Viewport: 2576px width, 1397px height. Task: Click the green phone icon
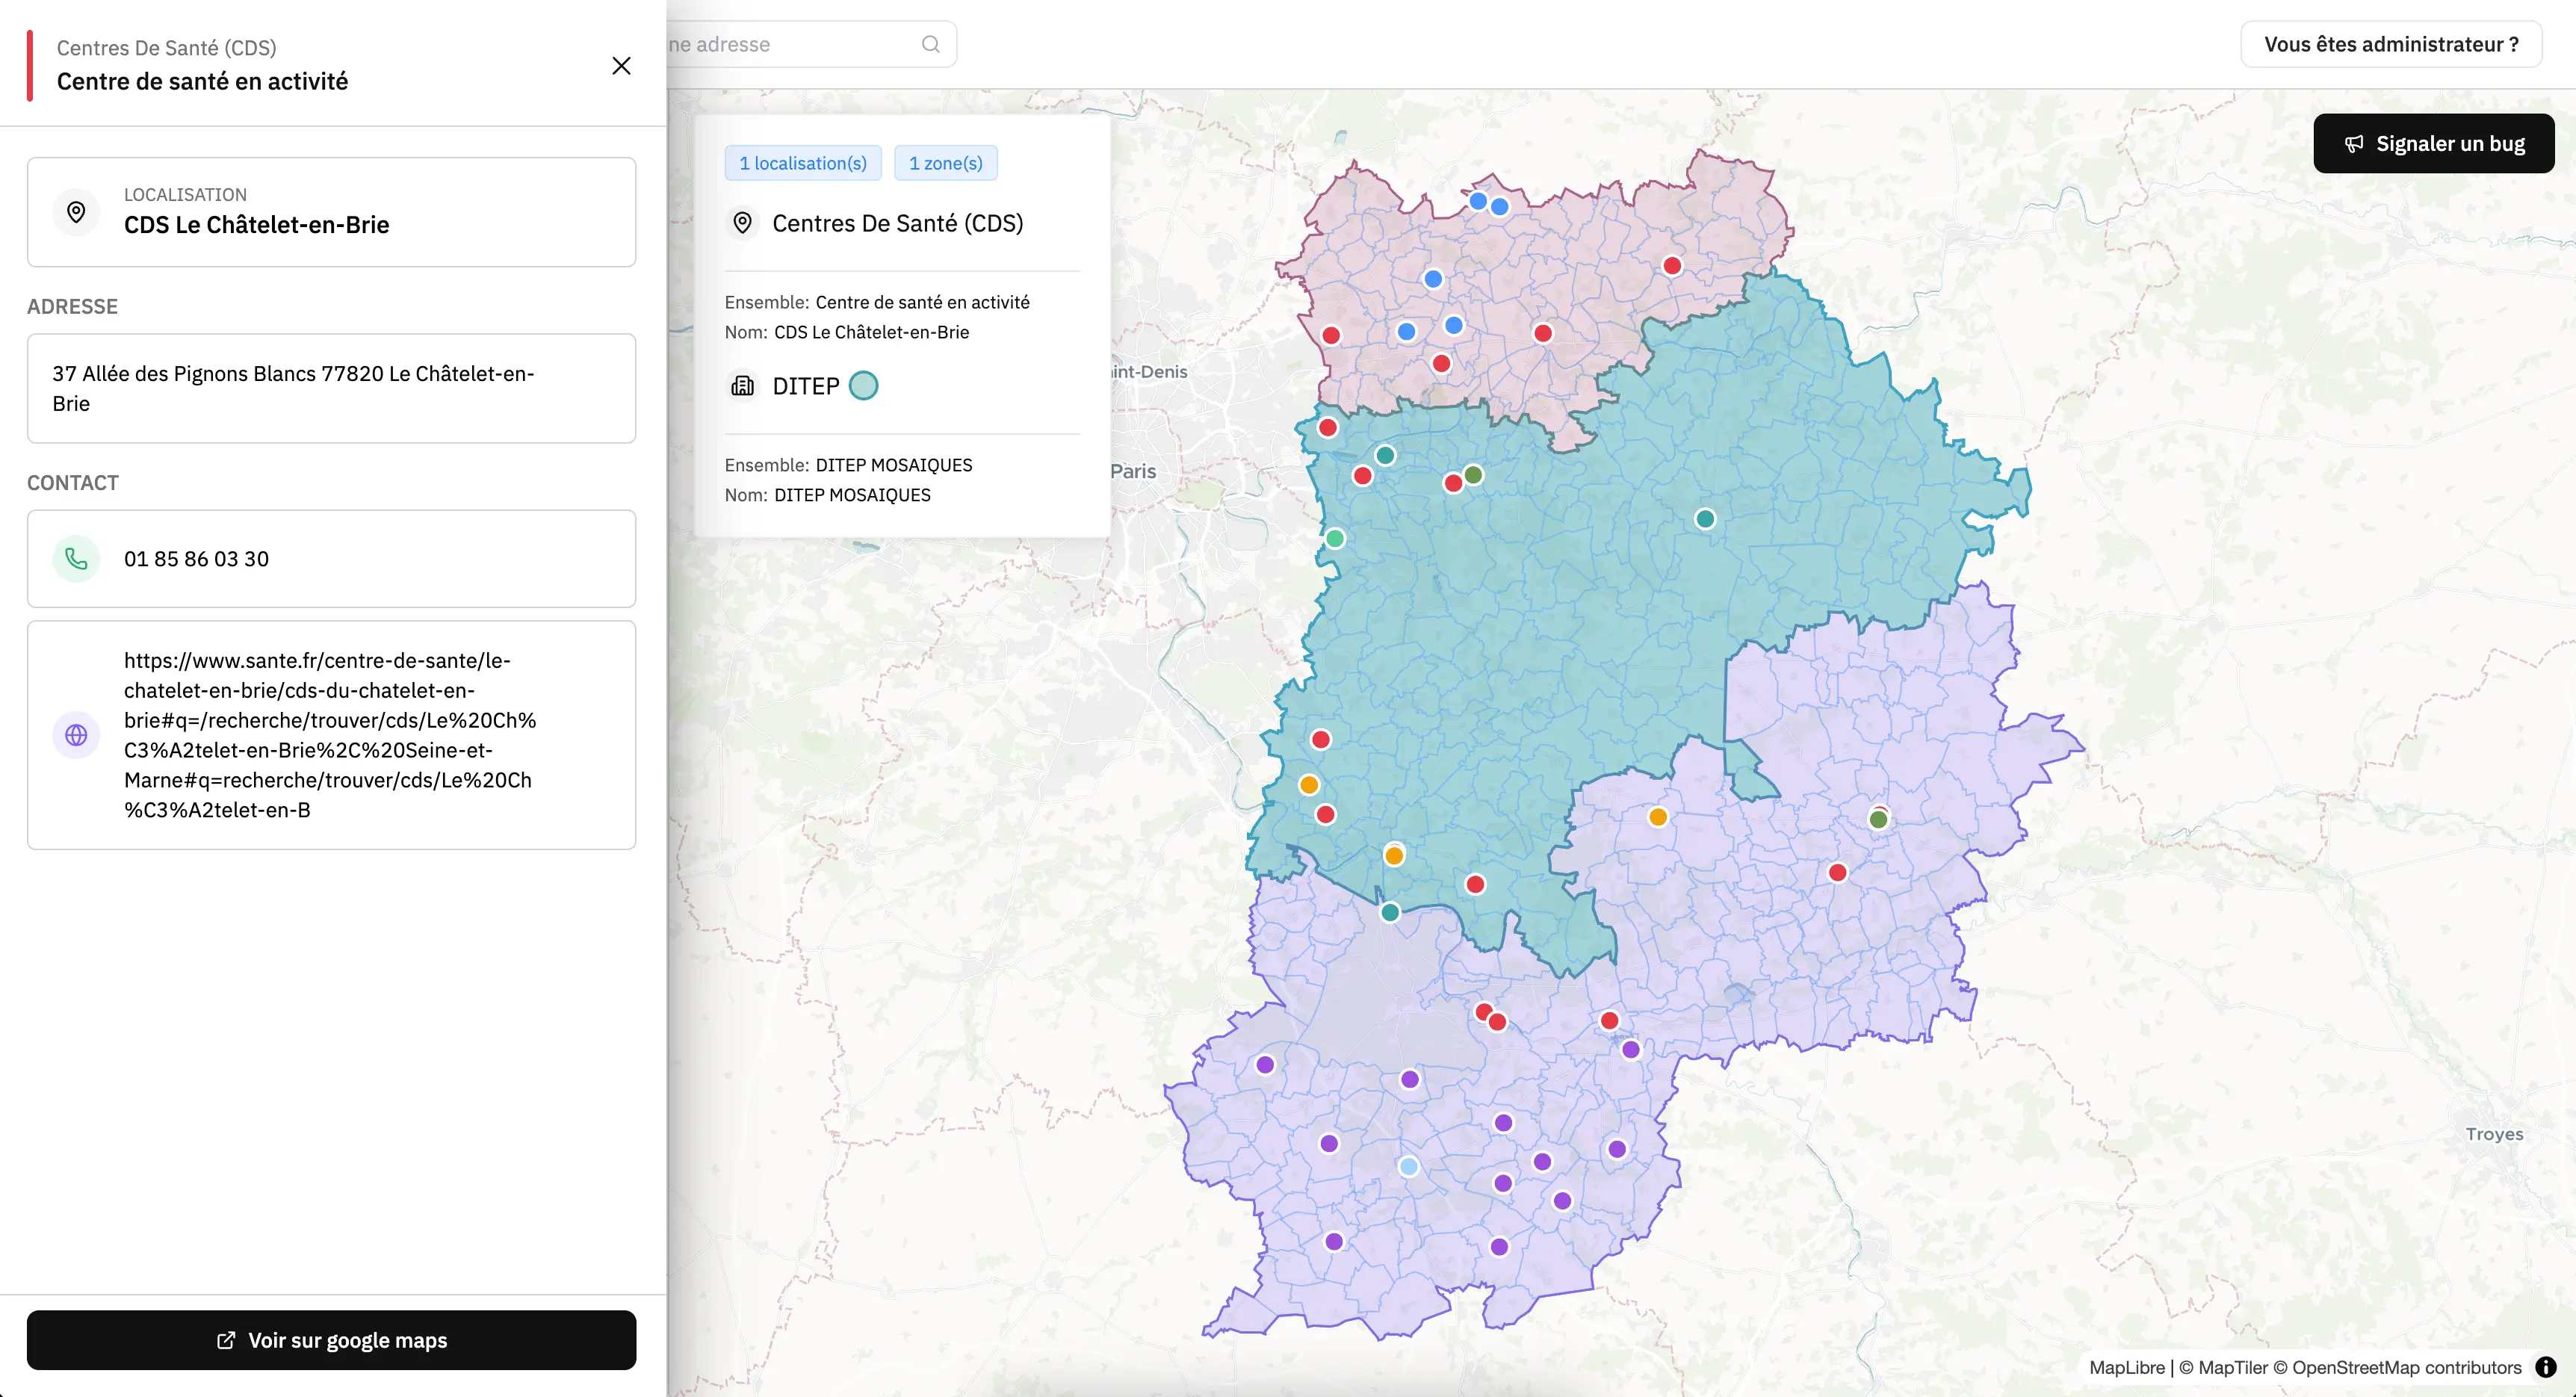point(76,559)
